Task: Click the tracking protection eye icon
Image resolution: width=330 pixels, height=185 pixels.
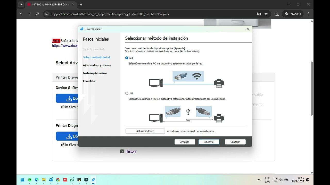Action: (259, 14)
